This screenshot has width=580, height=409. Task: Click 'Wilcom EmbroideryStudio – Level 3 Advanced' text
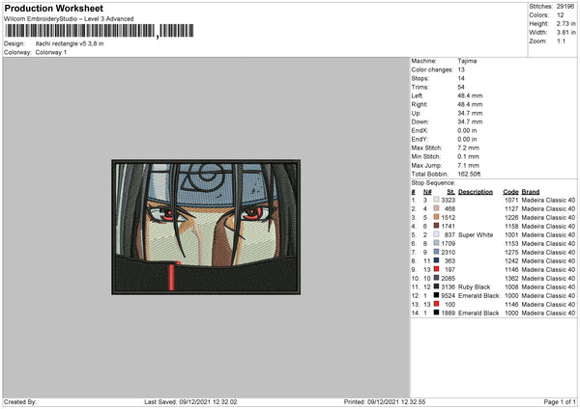69,19
